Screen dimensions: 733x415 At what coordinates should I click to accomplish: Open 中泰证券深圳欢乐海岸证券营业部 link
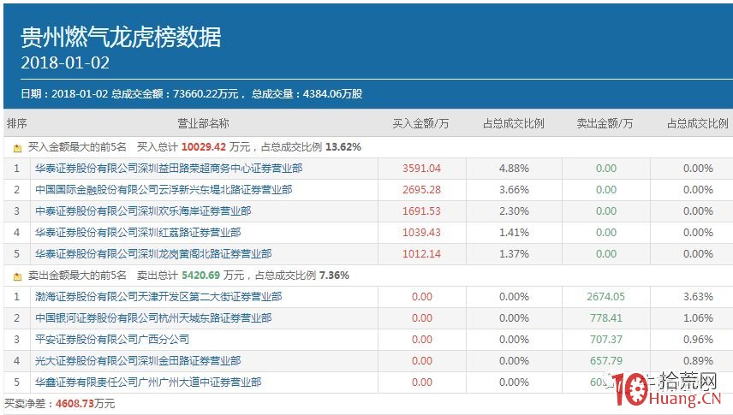(143, 211)
